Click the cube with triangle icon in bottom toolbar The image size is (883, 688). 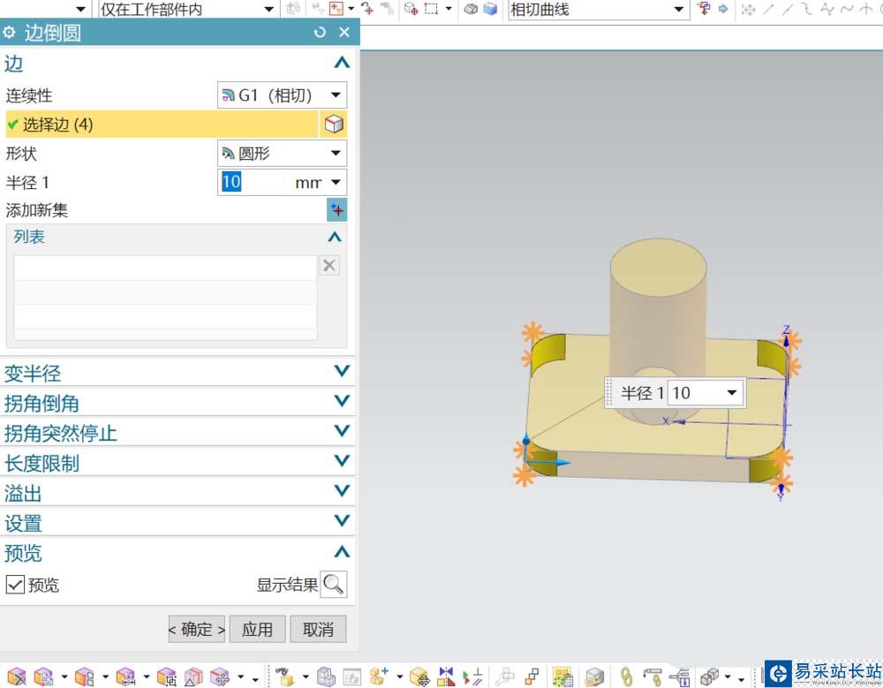click(193, 676)
